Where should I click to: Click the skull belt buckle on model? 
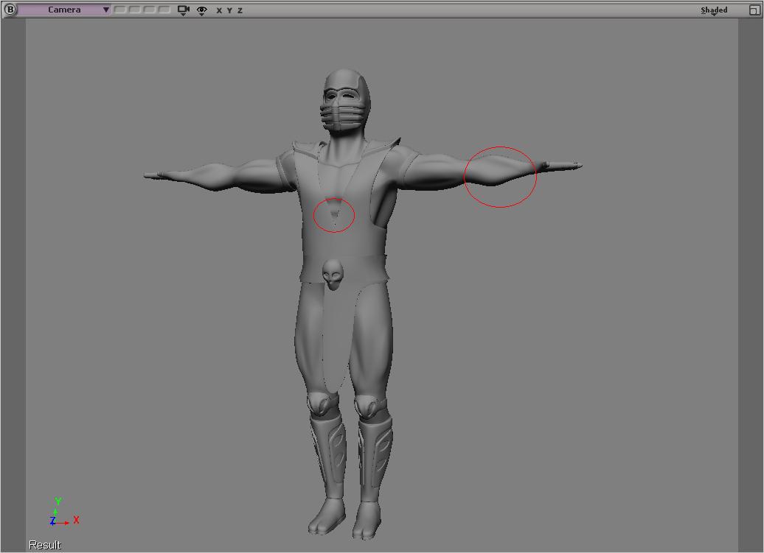click(333, 274)
